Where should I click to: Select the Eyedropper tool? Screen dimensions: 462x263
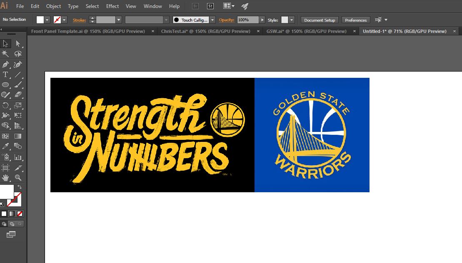point(5,146)
